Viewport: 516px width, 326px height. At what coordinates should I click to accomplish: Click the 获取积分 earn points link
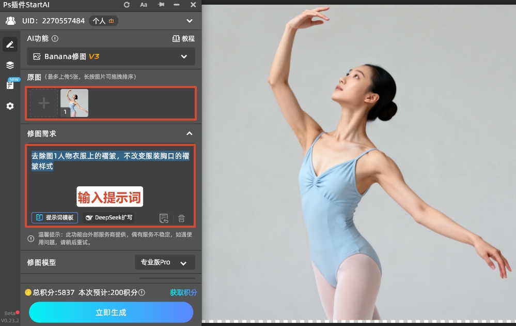point(183,292)
